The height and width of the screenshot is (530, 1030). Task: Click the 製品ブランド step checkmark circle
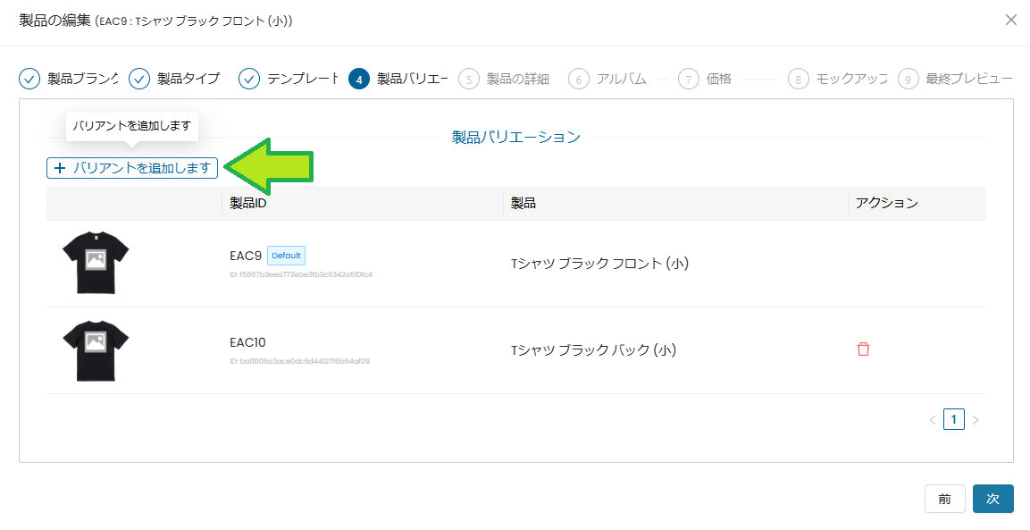click(x=29, y=79)
